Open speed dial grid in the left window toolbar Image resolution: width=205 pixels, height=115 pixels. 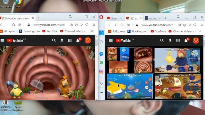pos(20,25)
